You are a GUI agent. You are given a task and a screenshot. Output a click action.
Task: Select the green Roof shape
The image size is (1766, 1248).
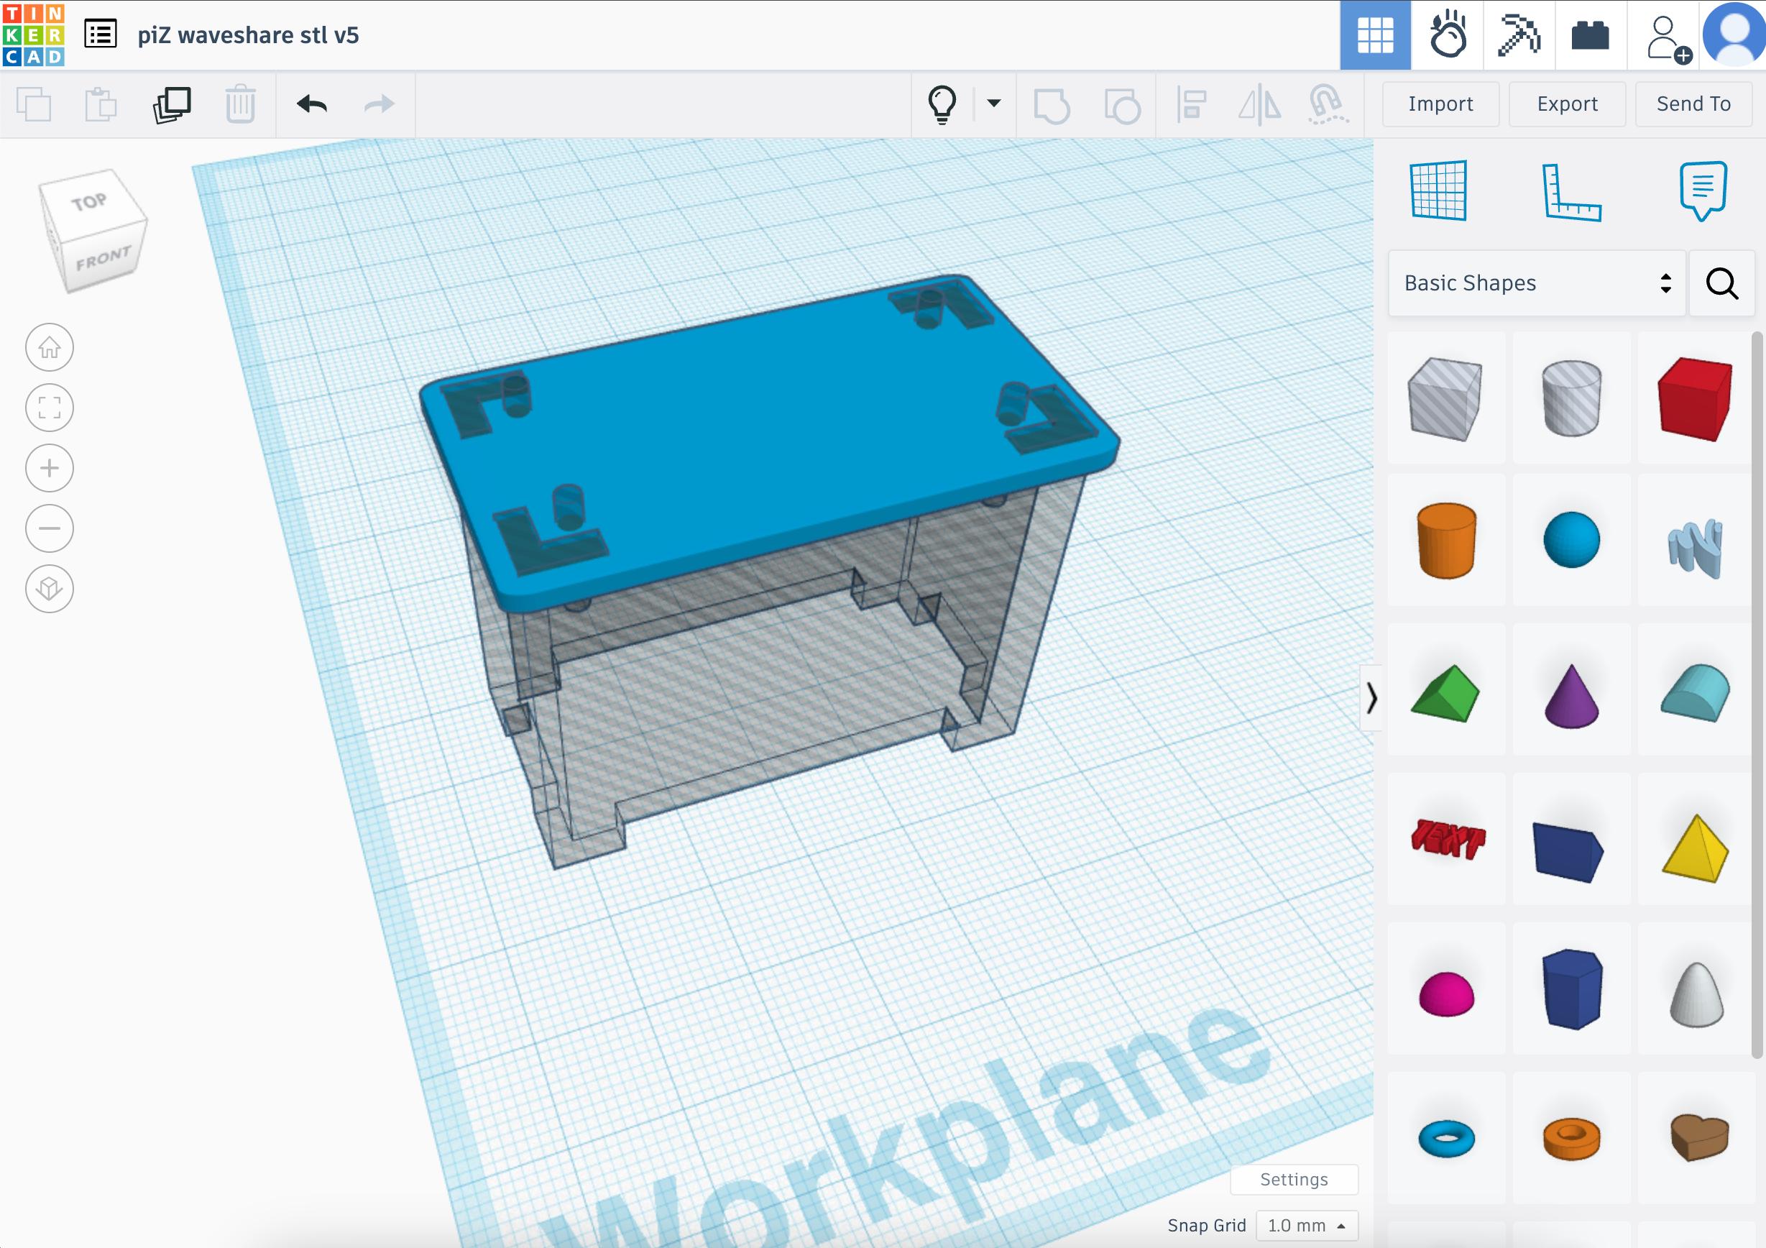pos(1446,692)
